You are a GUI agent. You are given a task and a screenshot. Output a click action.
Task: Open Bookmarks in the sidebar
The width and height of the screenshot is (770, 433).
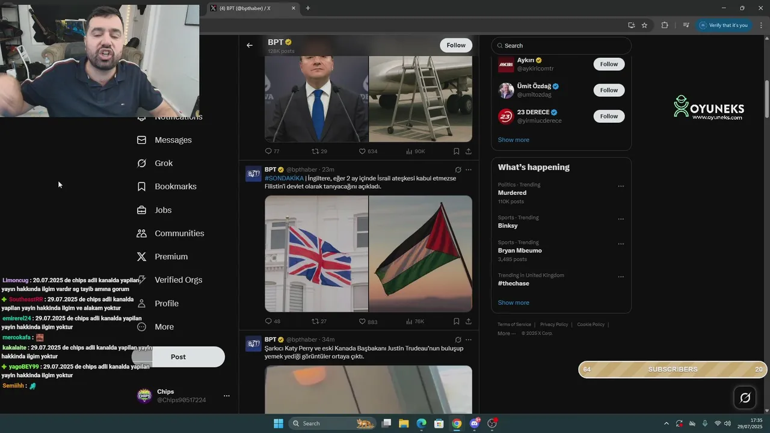pyautogui.click(x=167, y=186)
